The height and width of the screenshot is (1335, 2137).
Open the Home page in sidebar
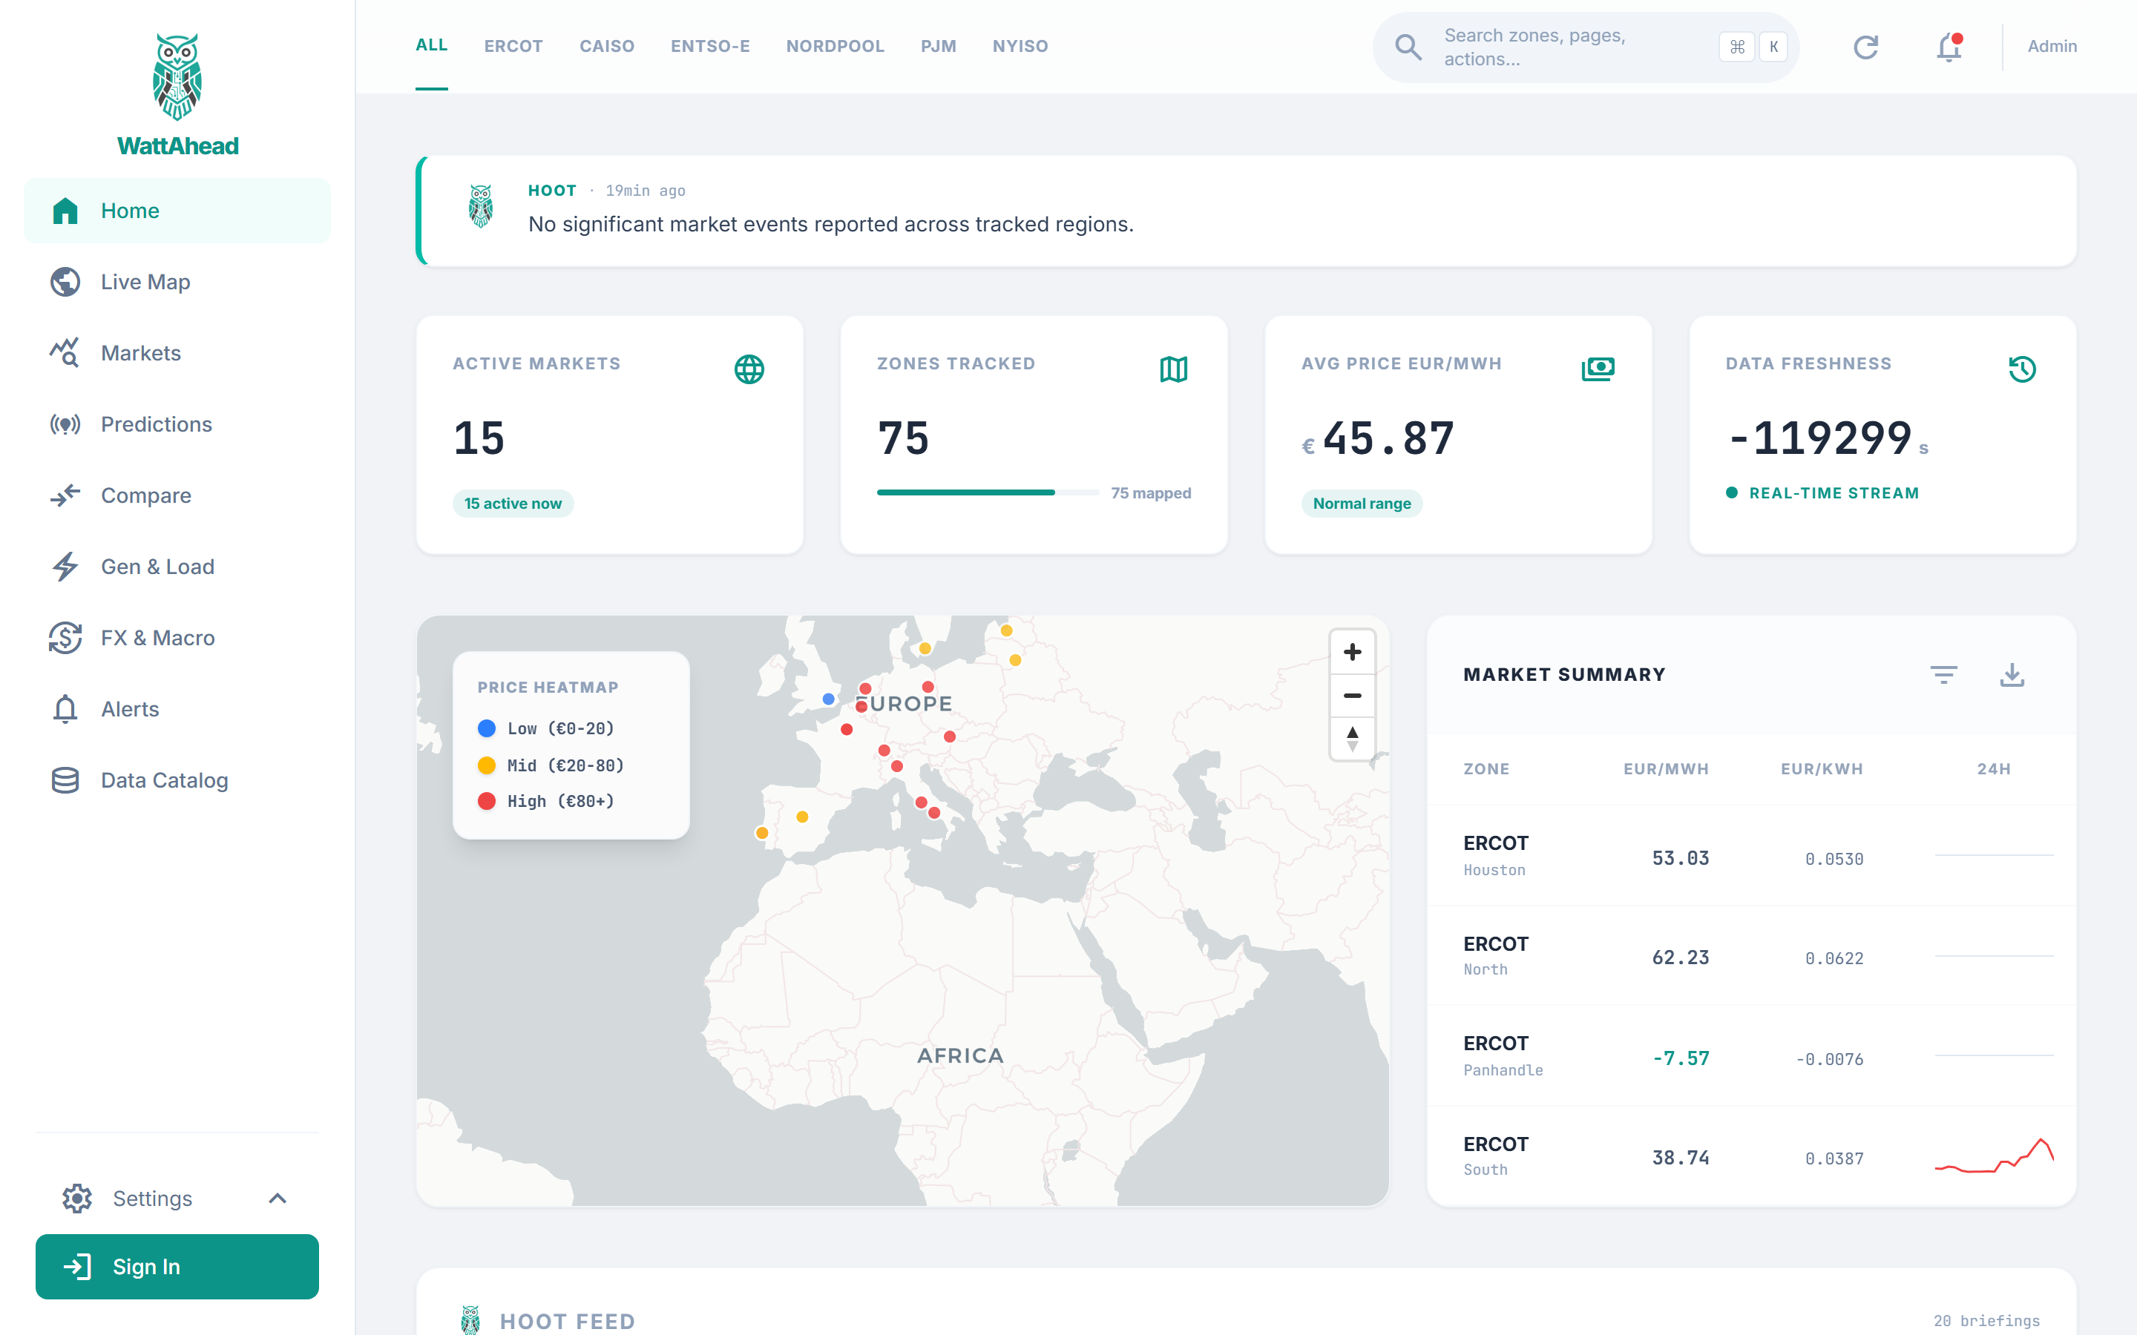[x=177, y=211]
